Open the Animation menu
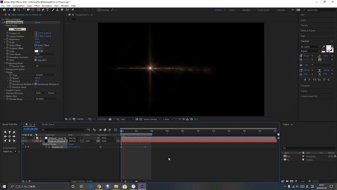The height and width of the screenshot is (190, 337). point(47,6)
